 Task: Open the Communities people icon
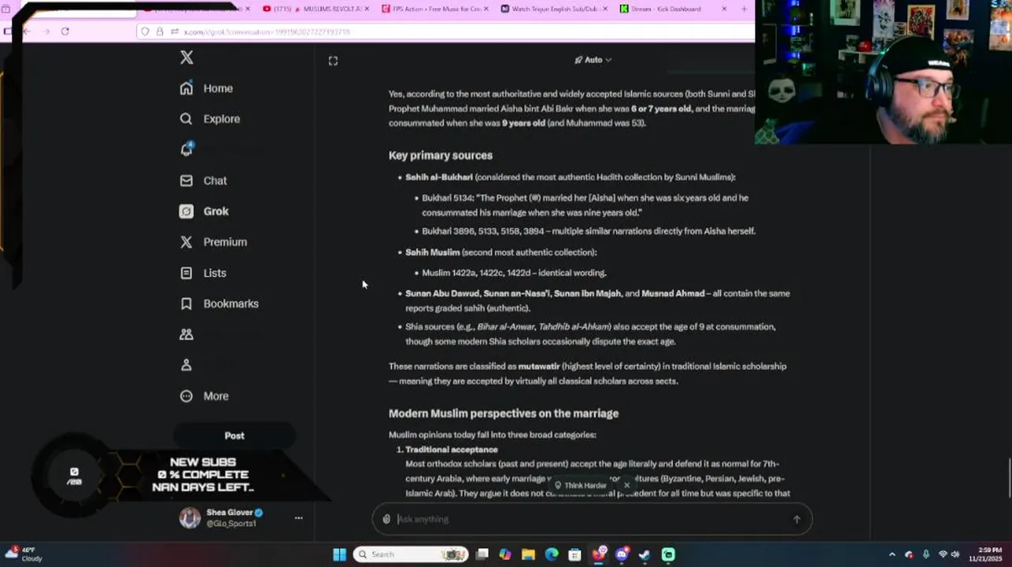click(x=187, y=334)
